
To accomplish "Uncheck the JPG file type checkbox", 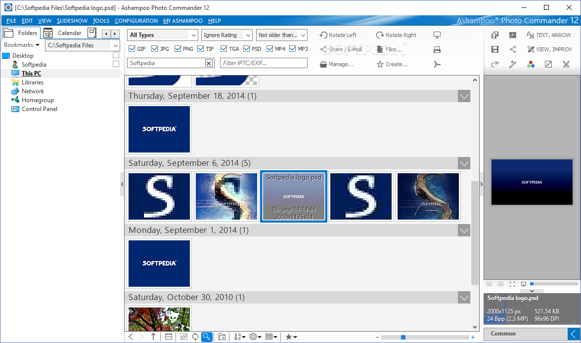I will pos(154,49).
